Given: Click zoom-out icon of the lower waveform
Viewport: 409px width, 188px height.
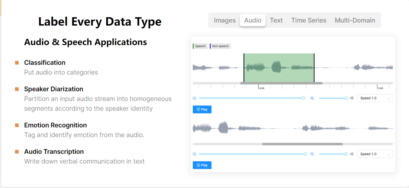Looking at the screenshot, I should click(x=195, y=154).
